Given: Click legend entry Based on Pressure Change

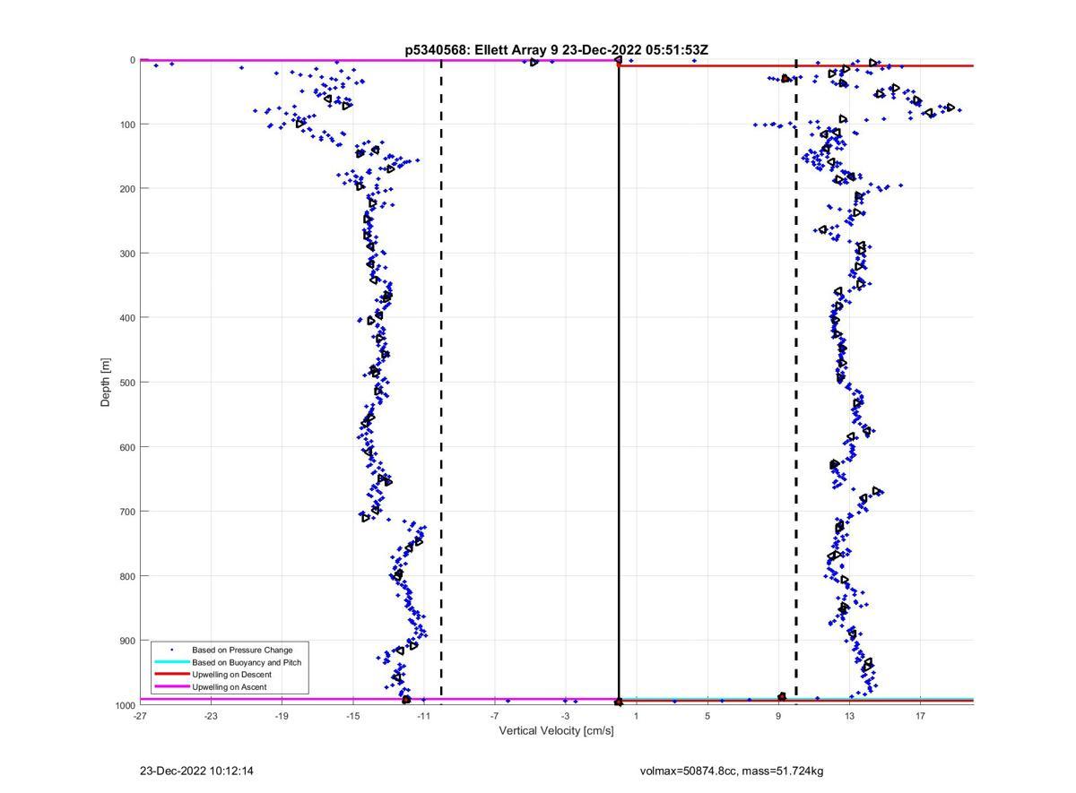Looking at the screenshot, I should click(242, 650).
